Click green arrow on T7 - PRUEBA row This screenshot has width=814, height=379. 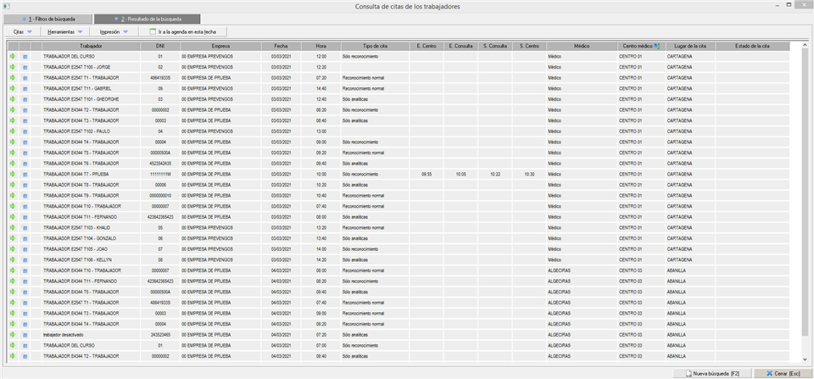coord(13,174)
